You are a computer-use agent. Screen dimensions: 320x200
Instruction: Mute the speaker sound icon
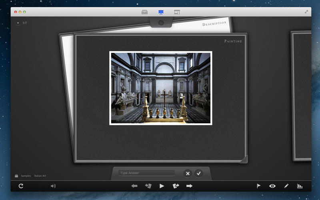(x=53, y=186)
